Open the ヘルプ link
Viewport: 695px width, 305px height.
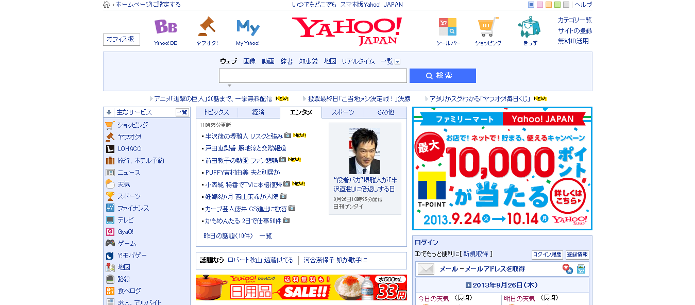(583, 5)
